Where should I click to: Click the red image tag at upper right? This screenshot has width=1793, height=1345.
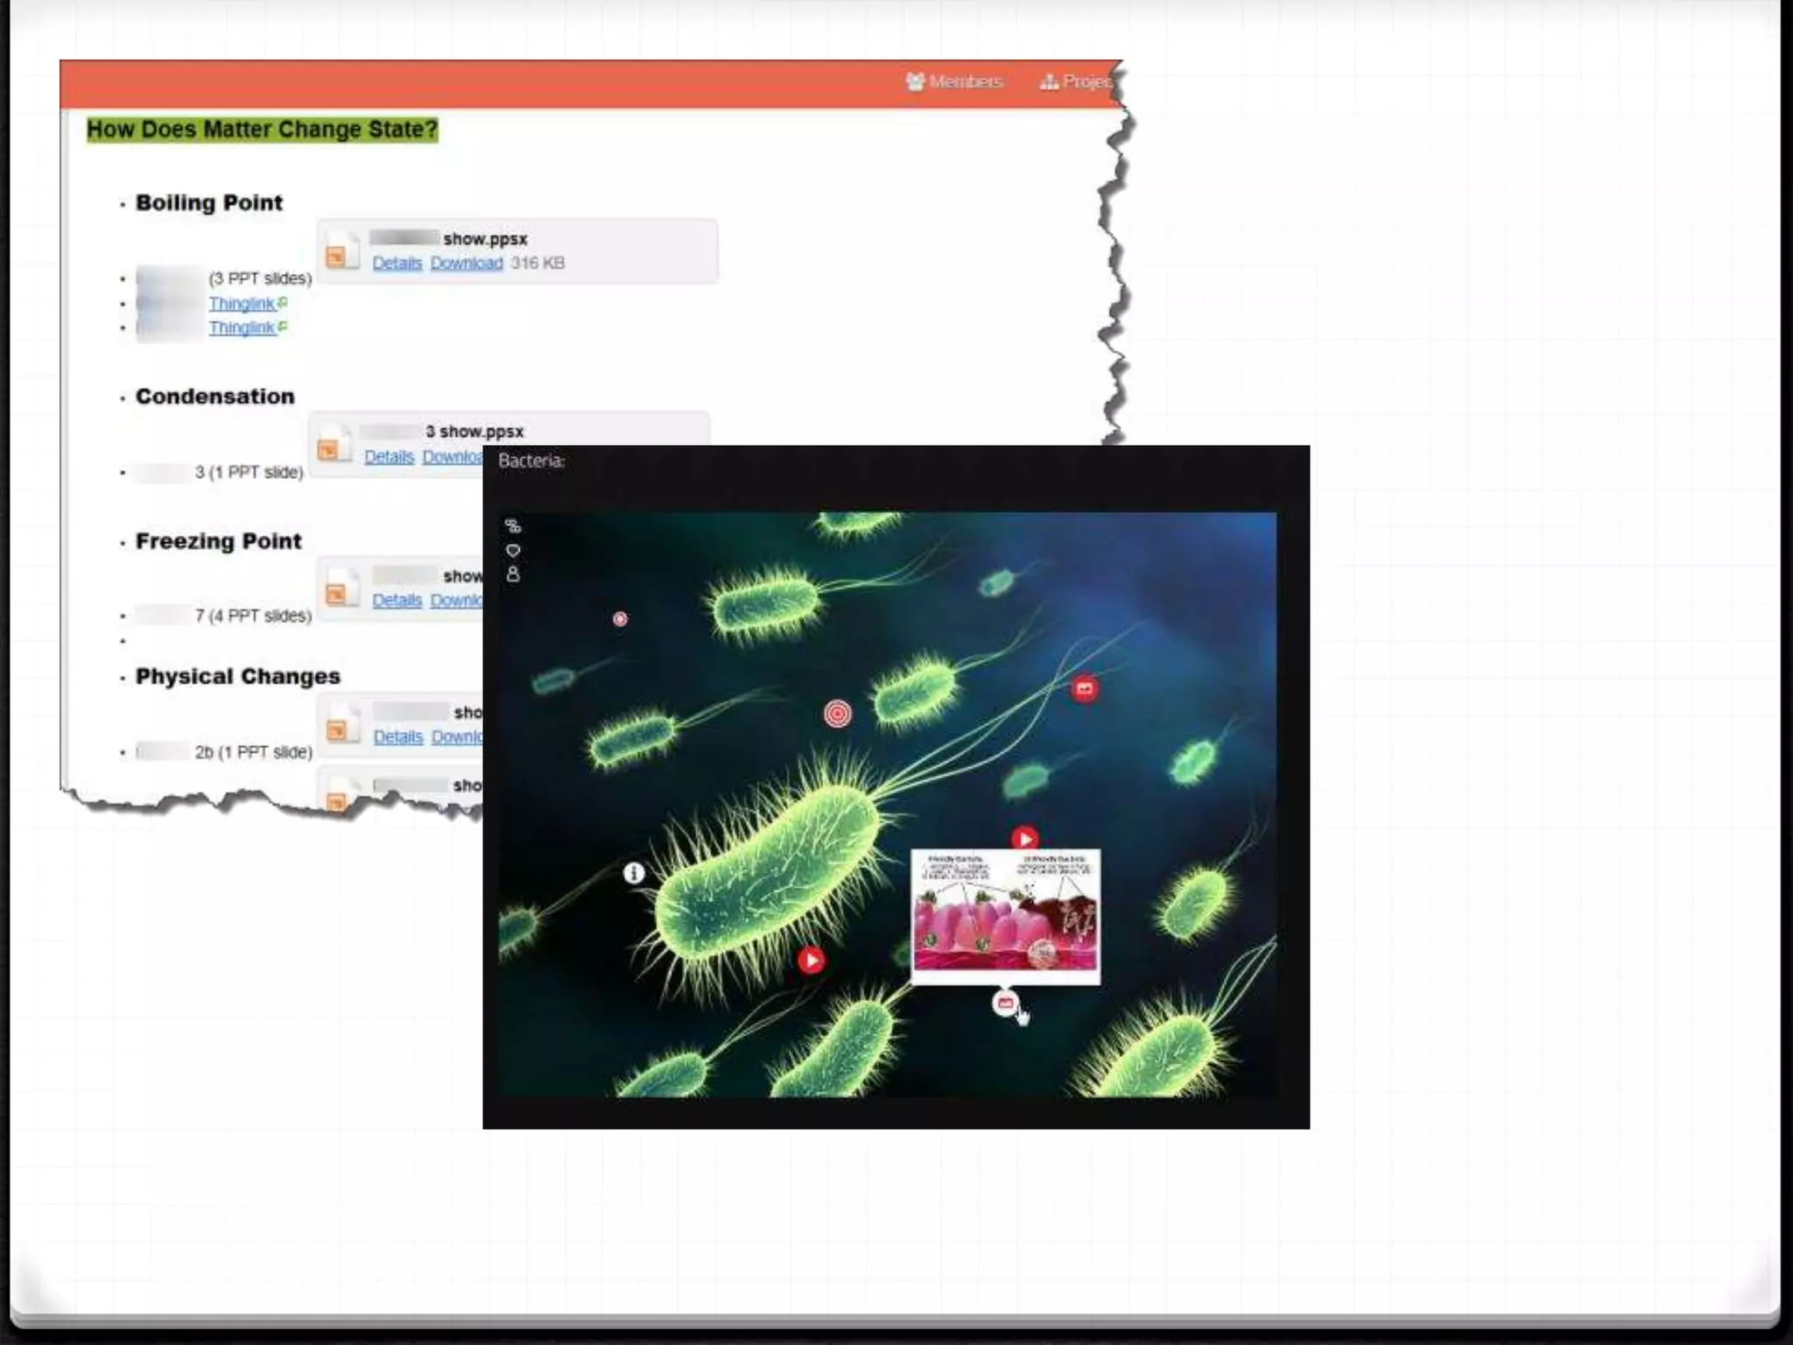click(x=1085, y=688)
